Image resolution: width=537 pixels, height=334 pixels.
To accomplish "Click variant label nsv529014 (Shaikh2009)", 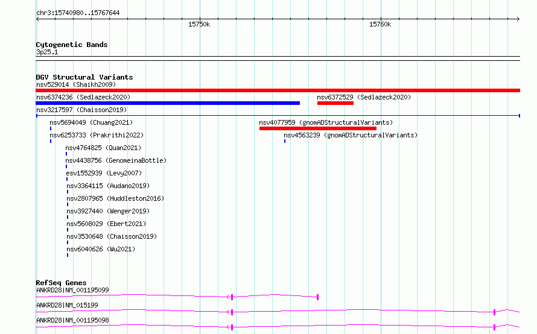I will pos(76,84).
